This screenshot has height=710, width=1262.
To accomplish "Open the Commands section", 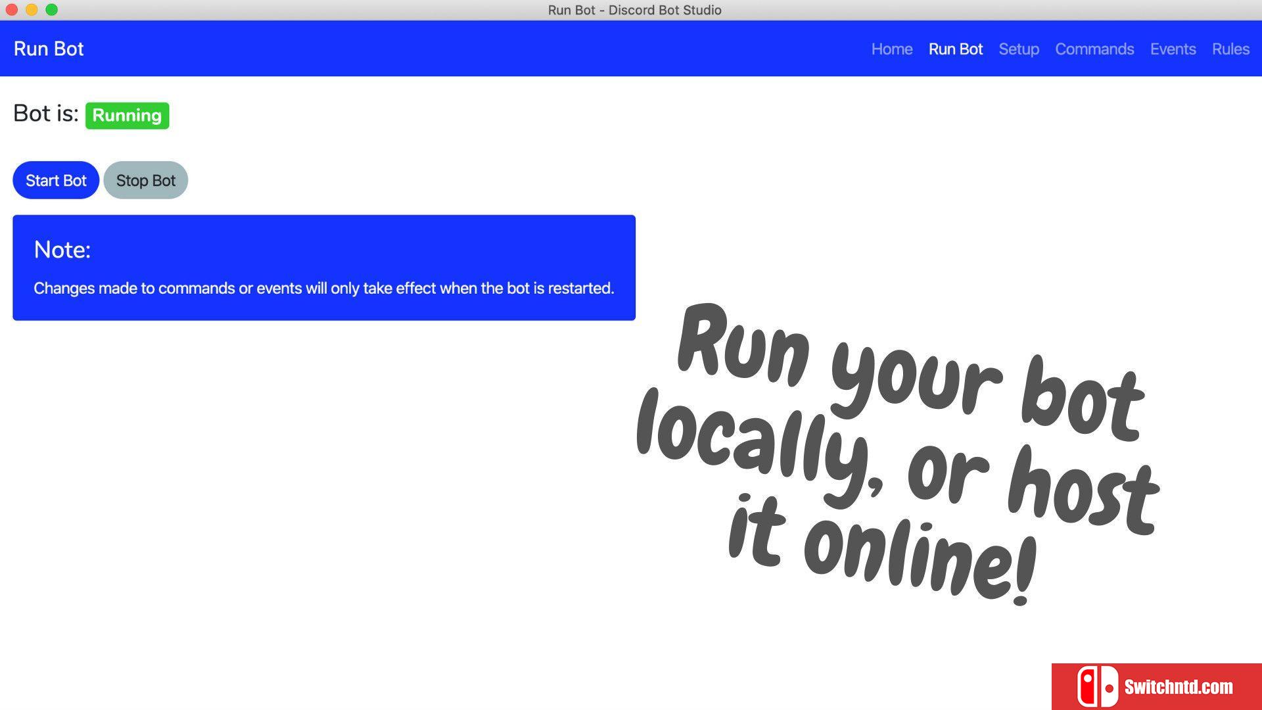I will click(1094, 49).
